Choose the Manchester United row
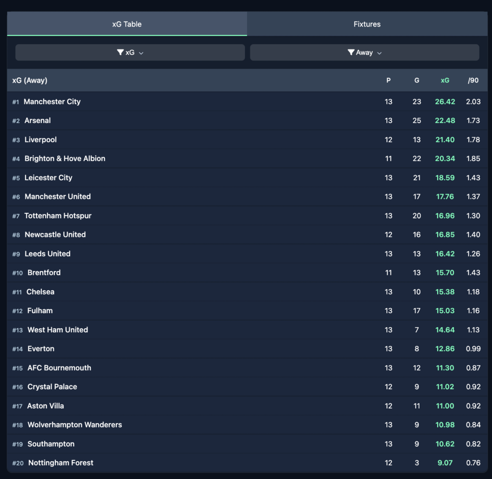492x479 pixels. 247,197
